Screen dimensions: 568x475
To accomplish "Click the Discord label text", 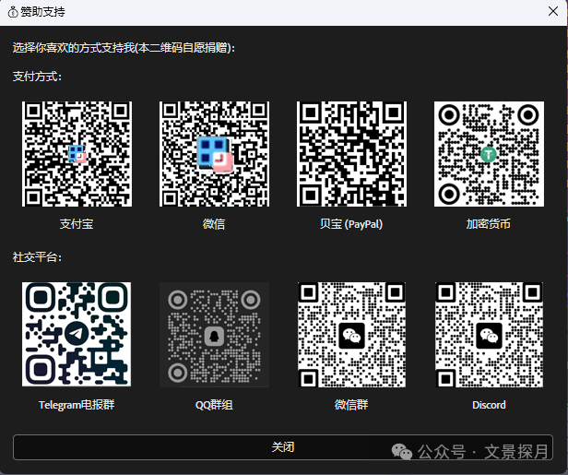I will pos(489,405).
